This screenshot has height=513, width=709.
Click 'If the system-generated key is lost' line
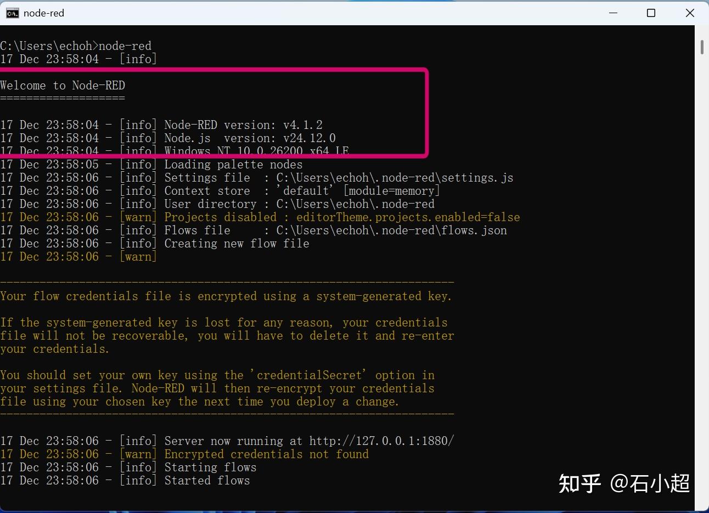pyautogui.click(x=224, y=323)
